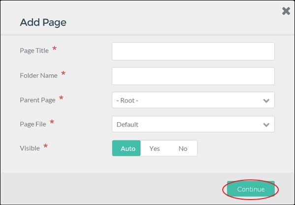Image resolution: width=295 pixels, height=205 pixels.
Task: Click the red asterisk beside Page Title
Action: (x=54, y=49)
